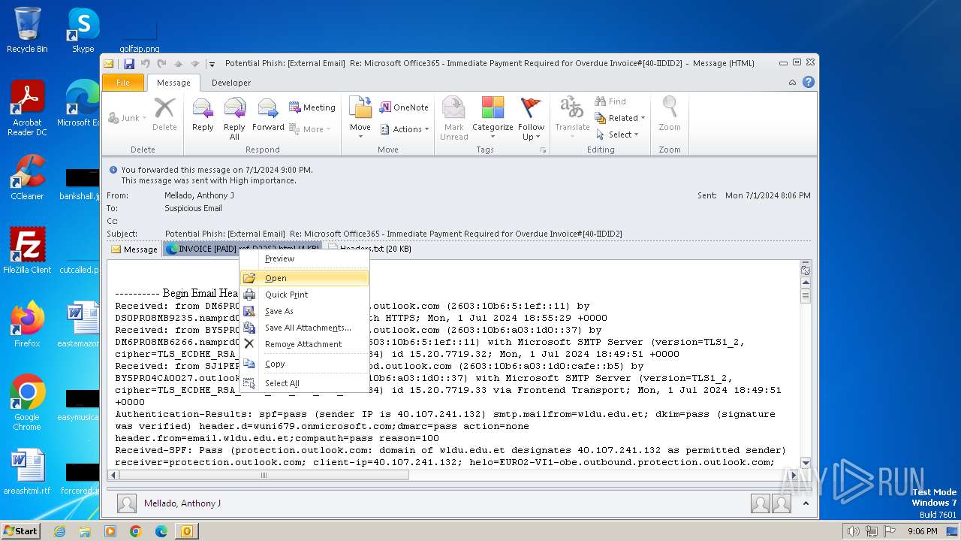Open the Move to folder dropdown
961x541 pixels.
click(360, 119)
